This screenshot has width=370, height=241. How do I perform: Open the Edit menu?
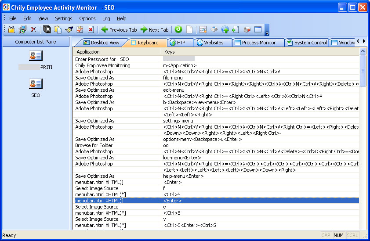point(27,18)
